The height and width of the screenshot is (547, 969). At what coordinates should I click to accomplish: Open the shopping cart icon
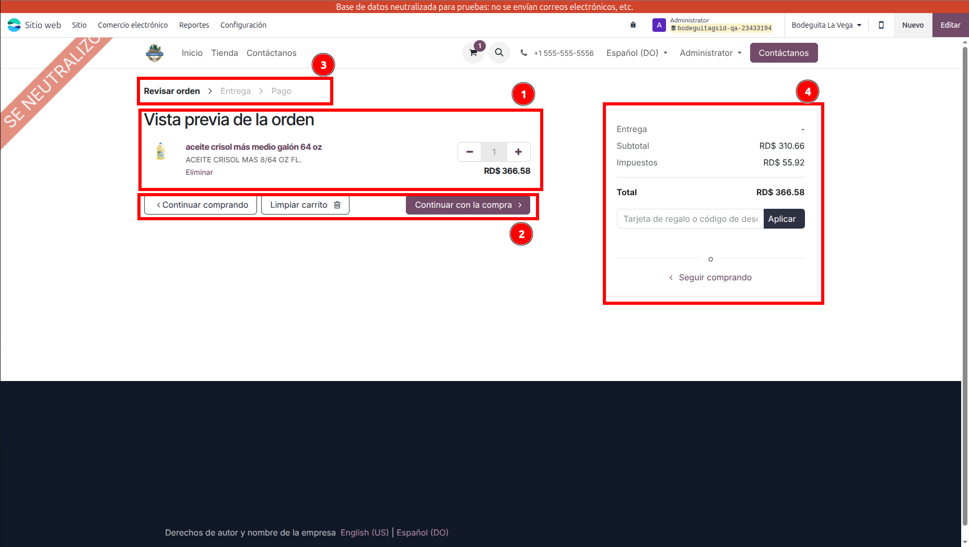tap(473, 53)
